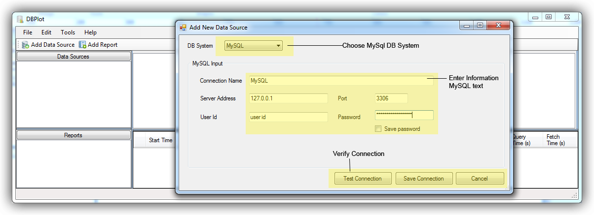Open the Help menu

90,32
